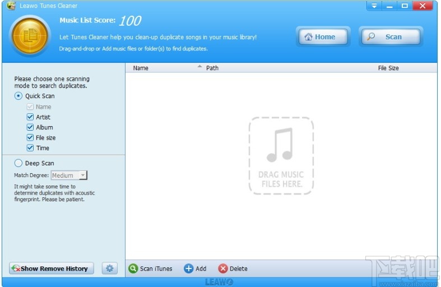This screenshot has height=287, width=441.
Task: Open Show Remove History
Action: pos(52,268)
